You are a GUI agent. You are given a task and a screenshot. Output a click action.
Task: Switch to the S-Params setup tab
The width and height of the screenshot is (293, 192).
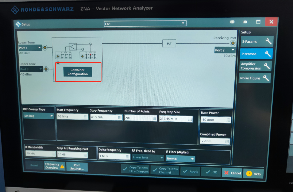click(257, 42)
